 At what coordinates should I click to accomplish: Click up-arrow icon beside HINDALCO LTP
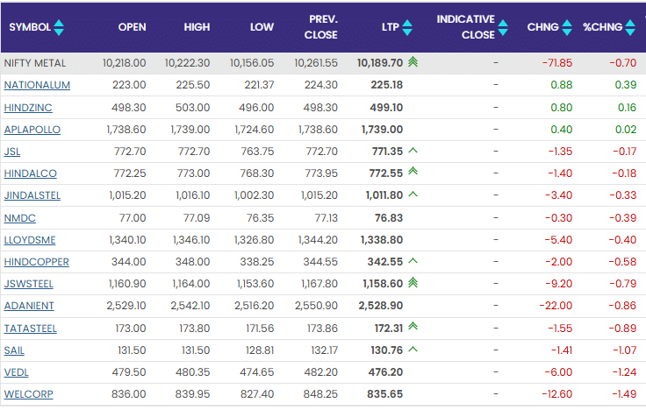click(x=413, y=173)
